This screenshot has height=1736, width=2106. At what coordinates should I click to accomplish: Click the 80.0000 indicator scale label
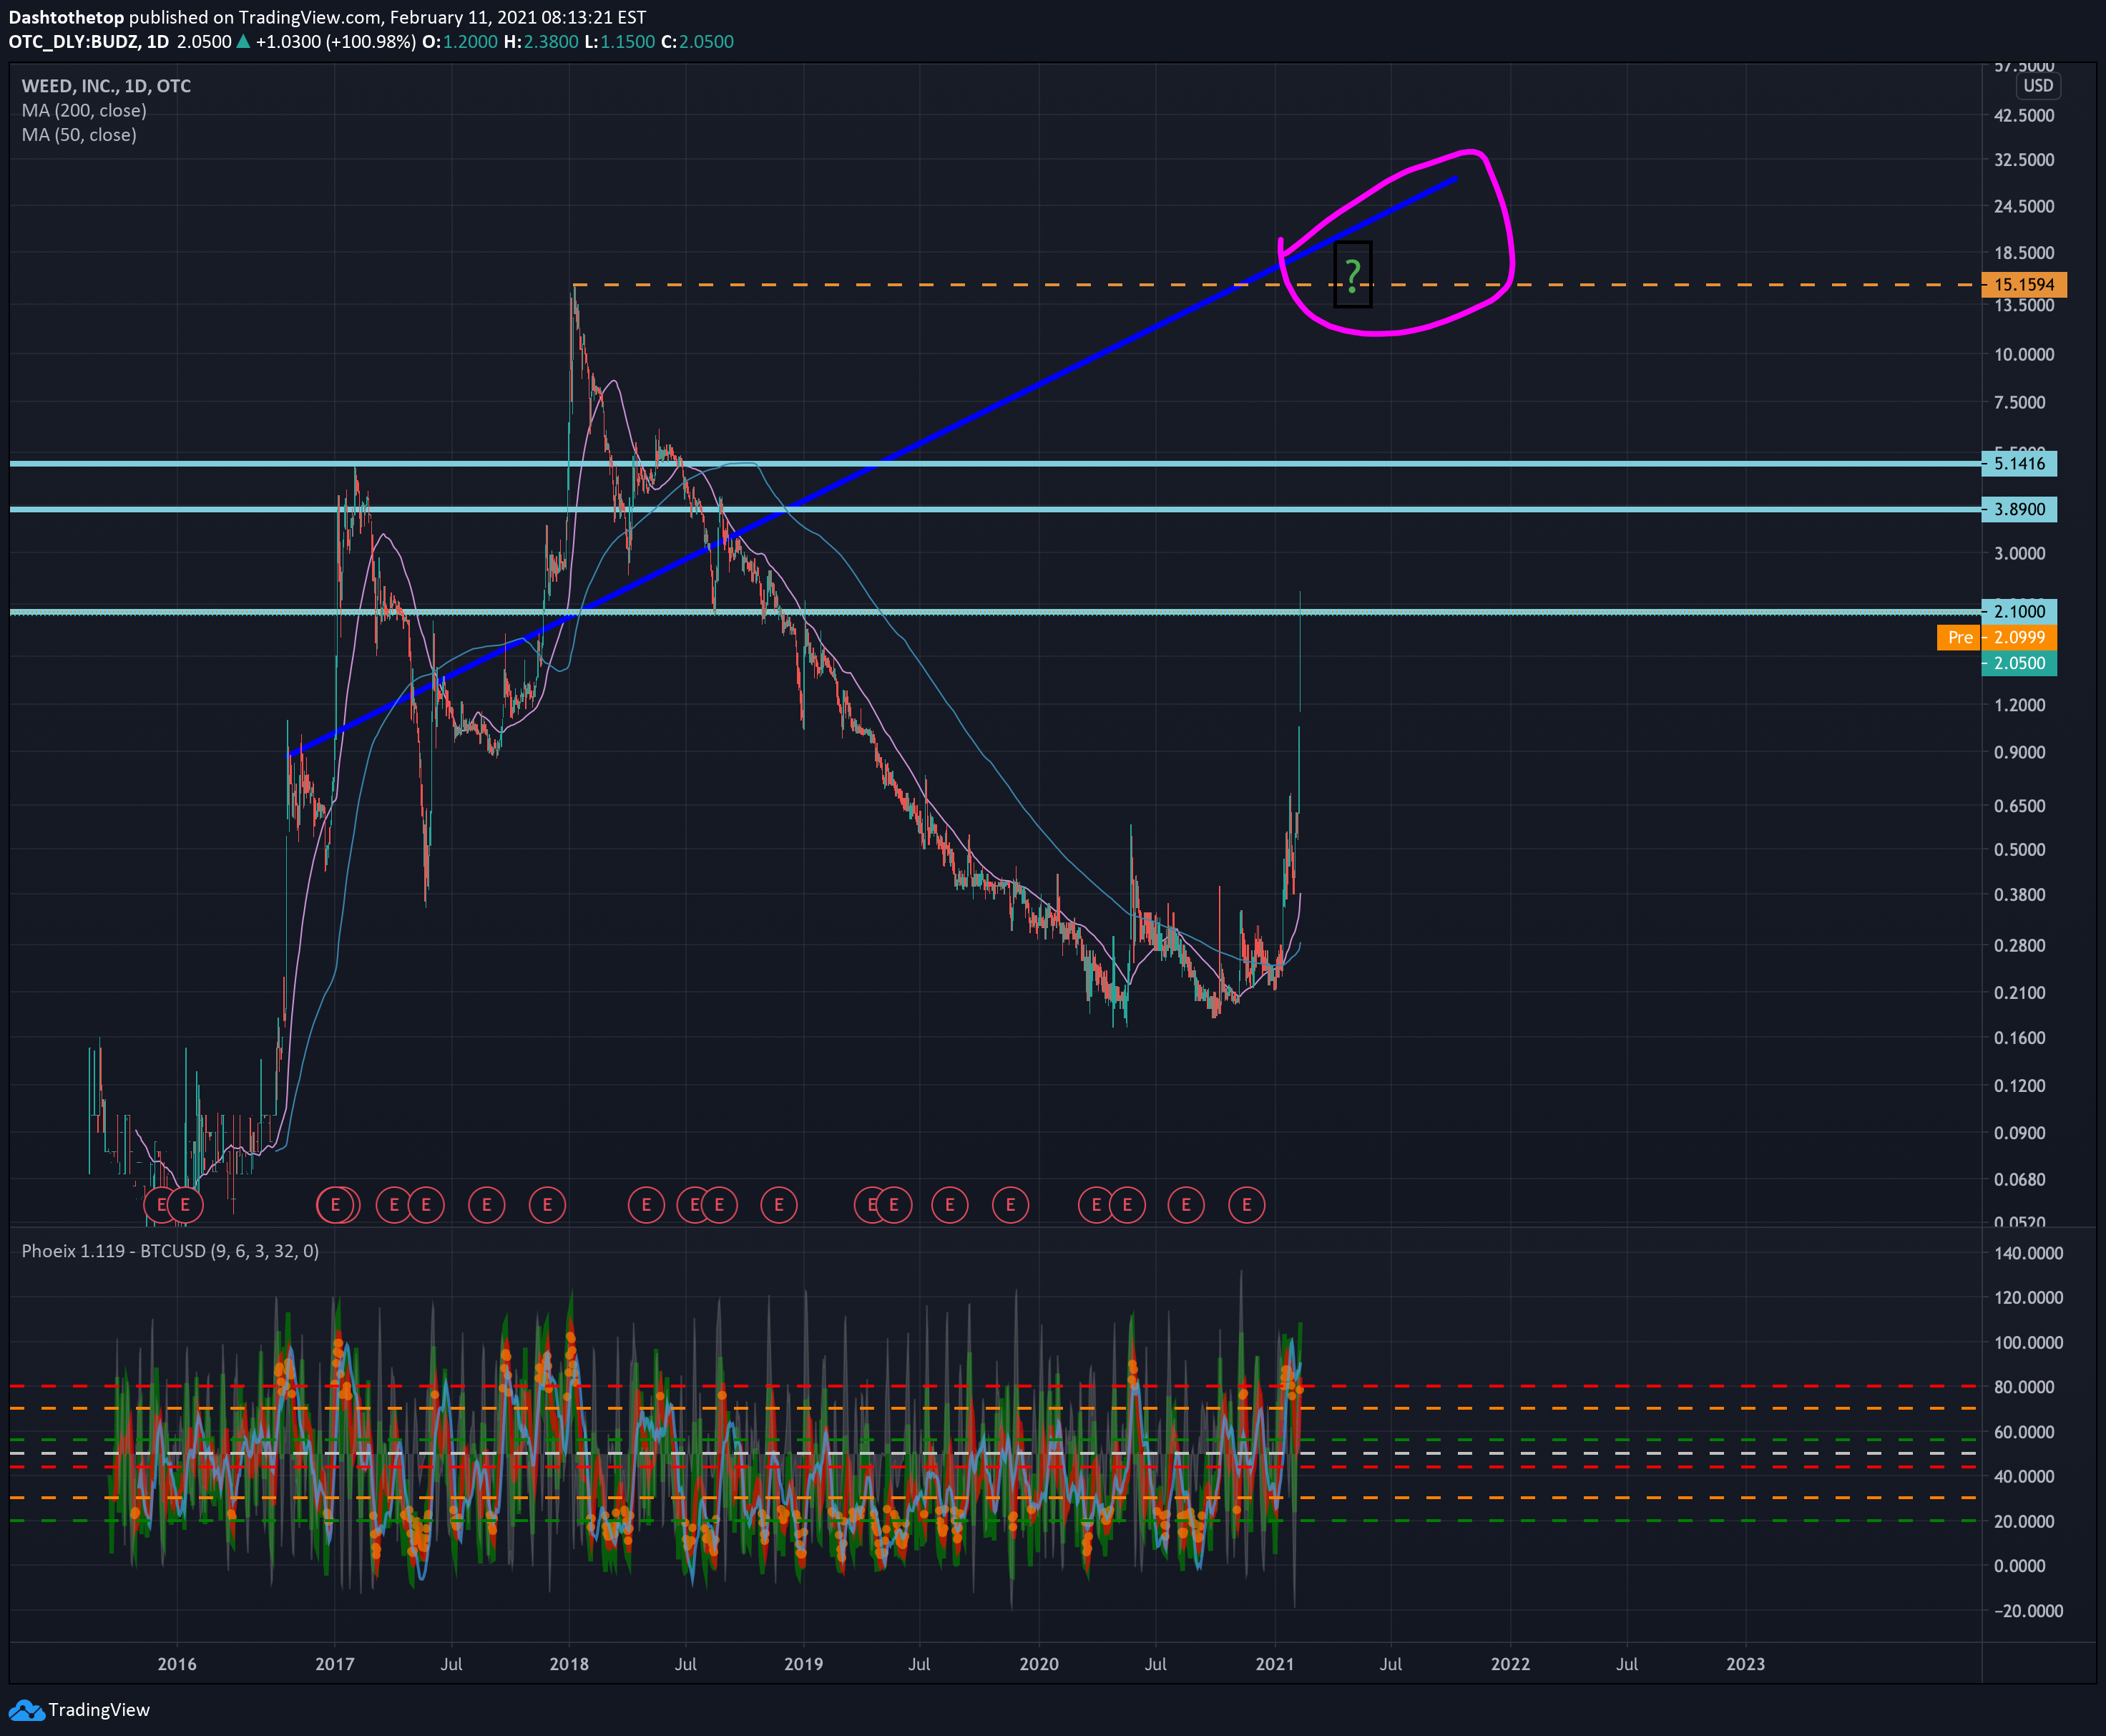pos(2024,1387)
